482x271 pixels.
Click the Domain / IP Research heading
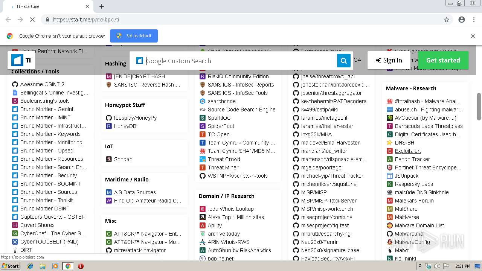pos(226,196)
